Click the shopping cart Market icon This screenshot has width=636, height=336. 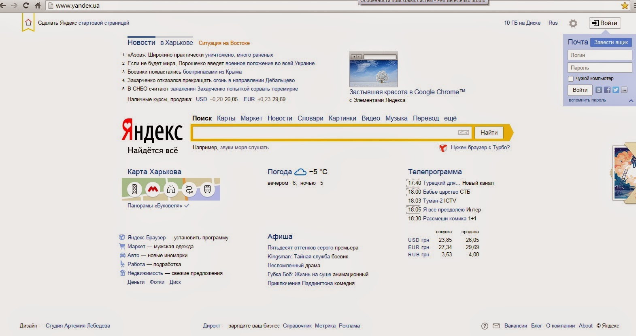pos(122,246)
